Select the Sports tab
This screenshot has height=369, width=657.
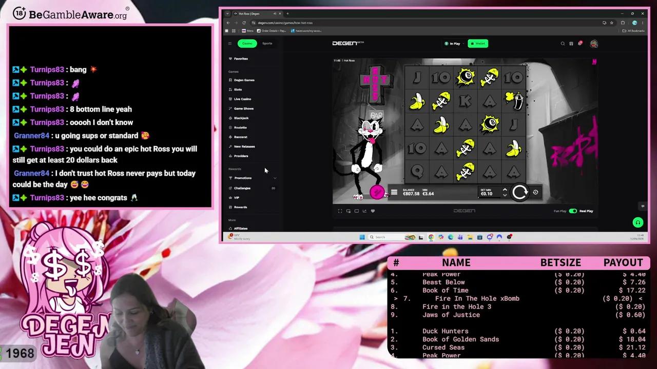tap(267, 43)
